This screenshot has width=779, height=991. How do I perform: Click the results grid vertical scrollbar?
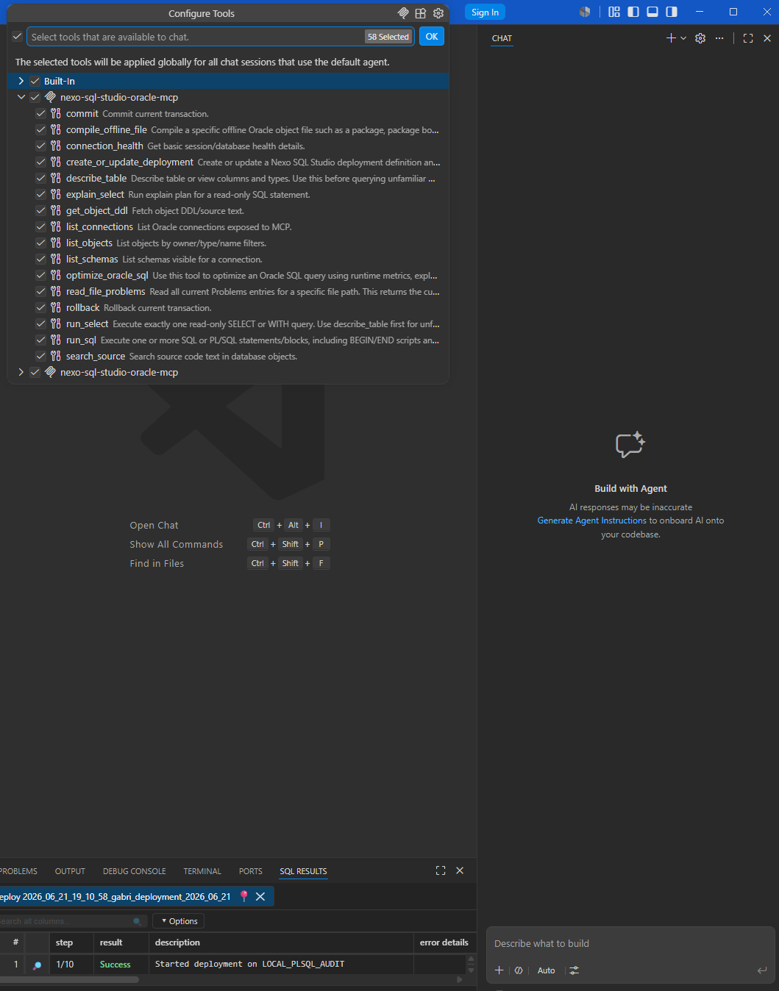[471, 965]
